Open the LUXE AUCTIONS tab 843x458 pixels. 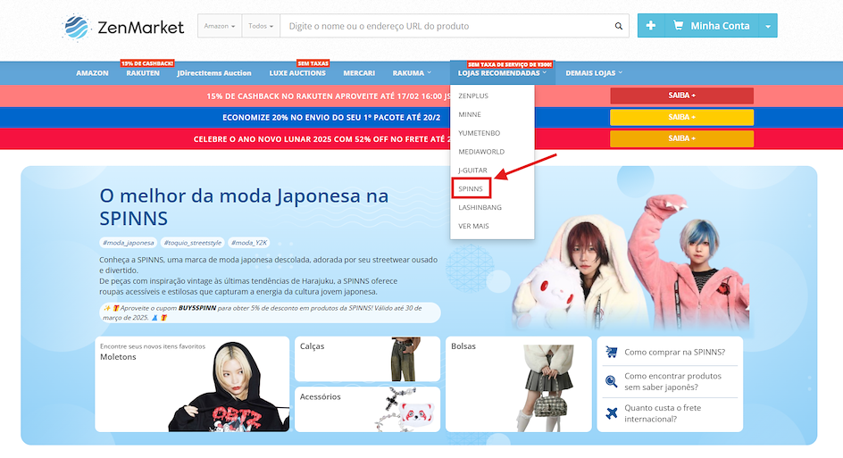pyautogui.click(x=297, y=73)
